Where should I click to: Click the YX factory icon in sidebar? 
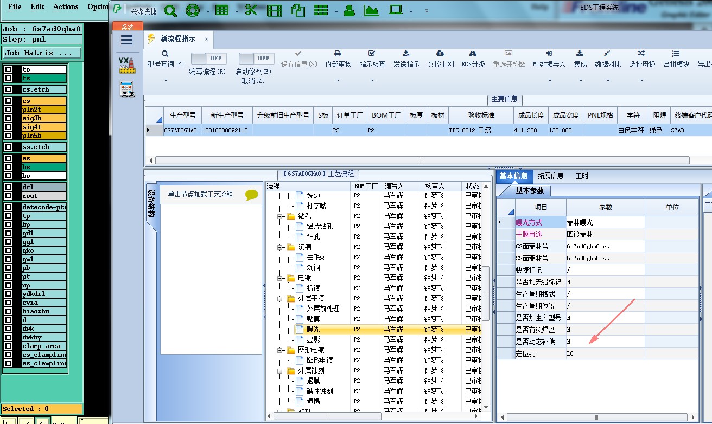[127, 65]
